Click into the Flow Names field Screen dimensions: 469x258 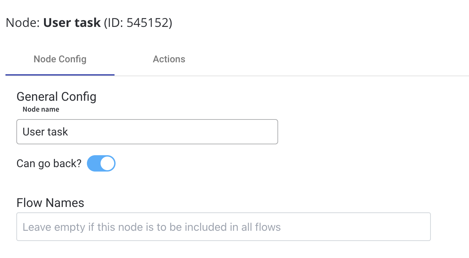click(224, 227)
